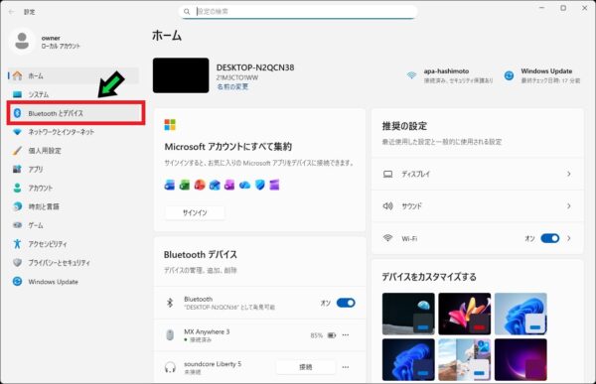Open Windows Update in the sidebar
Viewport: 596px width, 384px height.
coord(74,281)
